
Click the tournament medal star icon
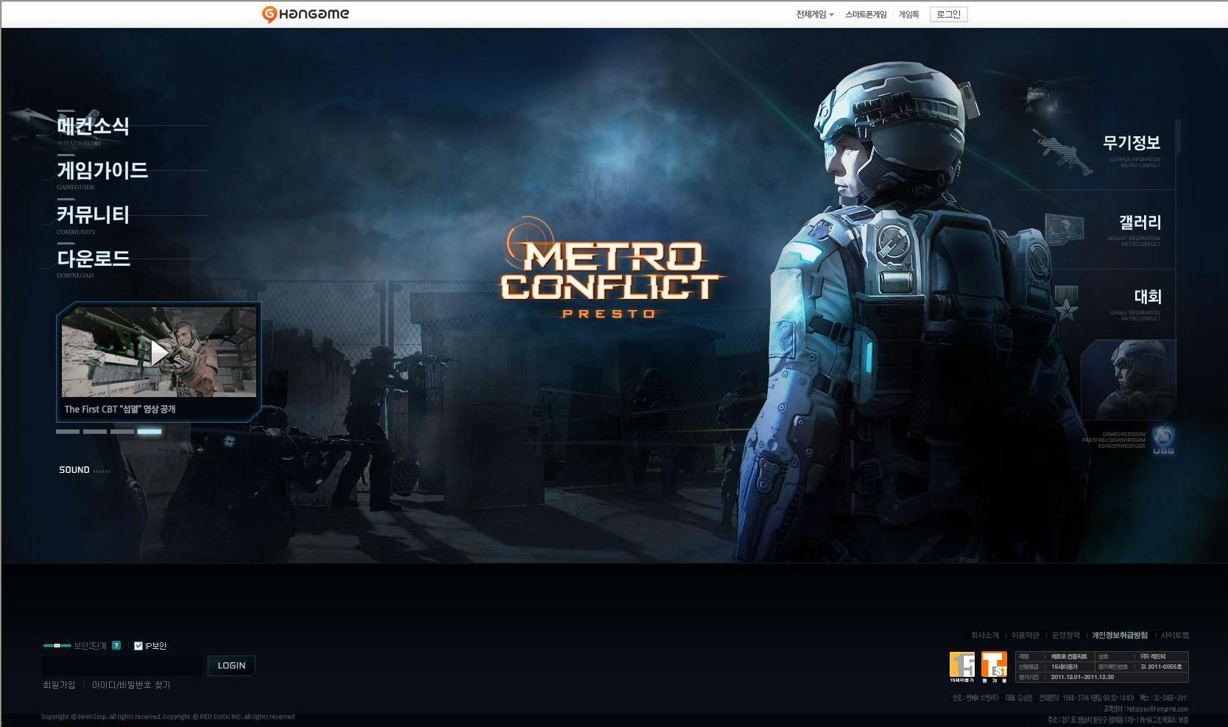click(x=1066, y=304)
